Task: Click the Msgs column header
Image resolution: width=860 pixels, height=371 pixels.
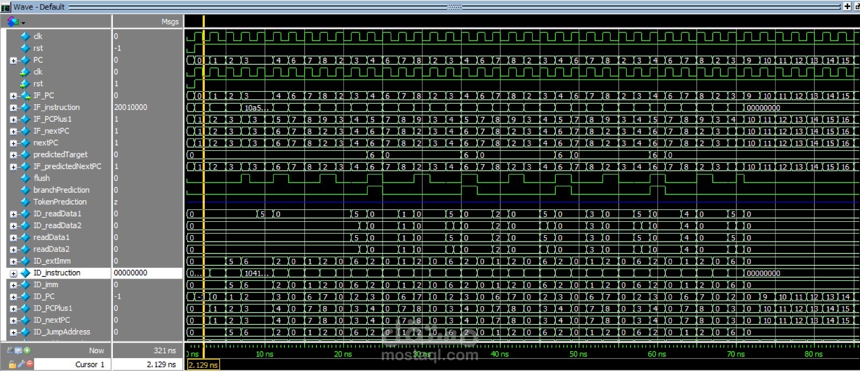Action: coord(170,21)
